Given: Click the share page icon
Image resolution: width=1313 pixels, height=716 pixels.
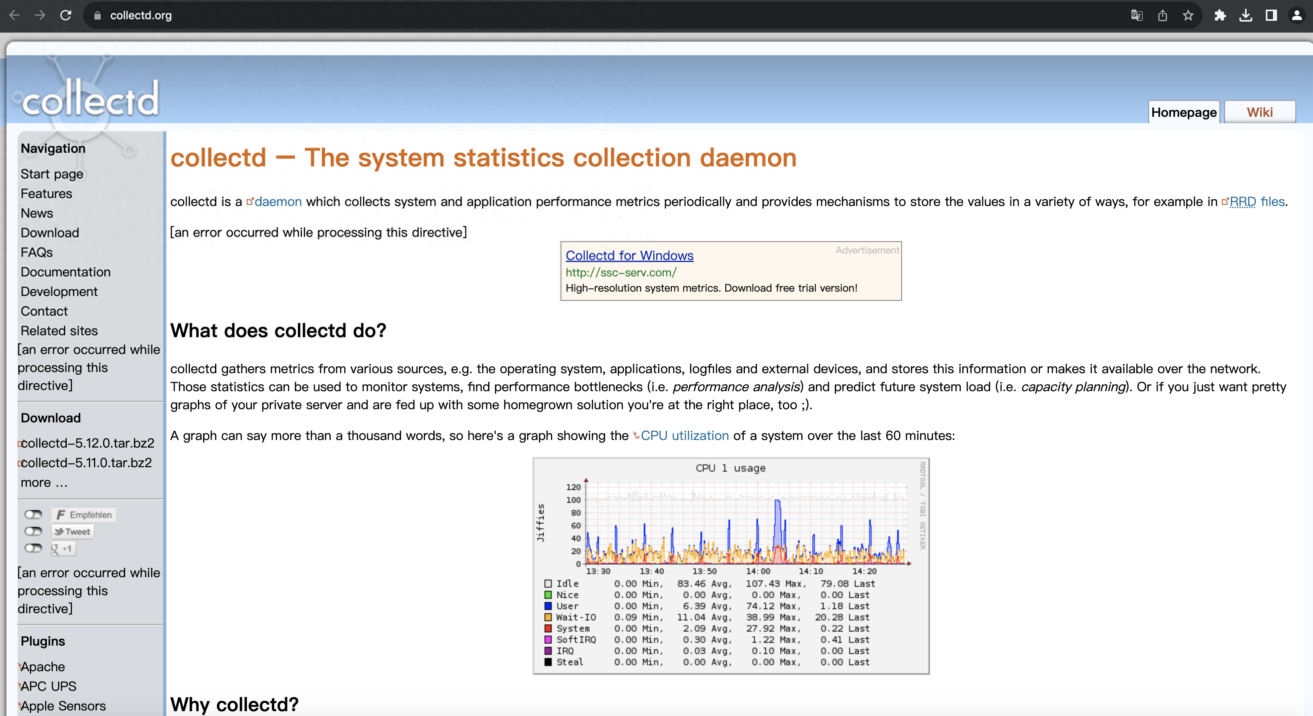Looking at the screenshot, I should pos(1162,15).
